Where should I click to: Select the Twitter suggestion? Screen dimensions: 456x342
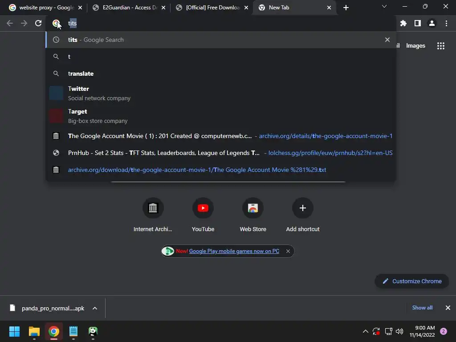point(221,94)
